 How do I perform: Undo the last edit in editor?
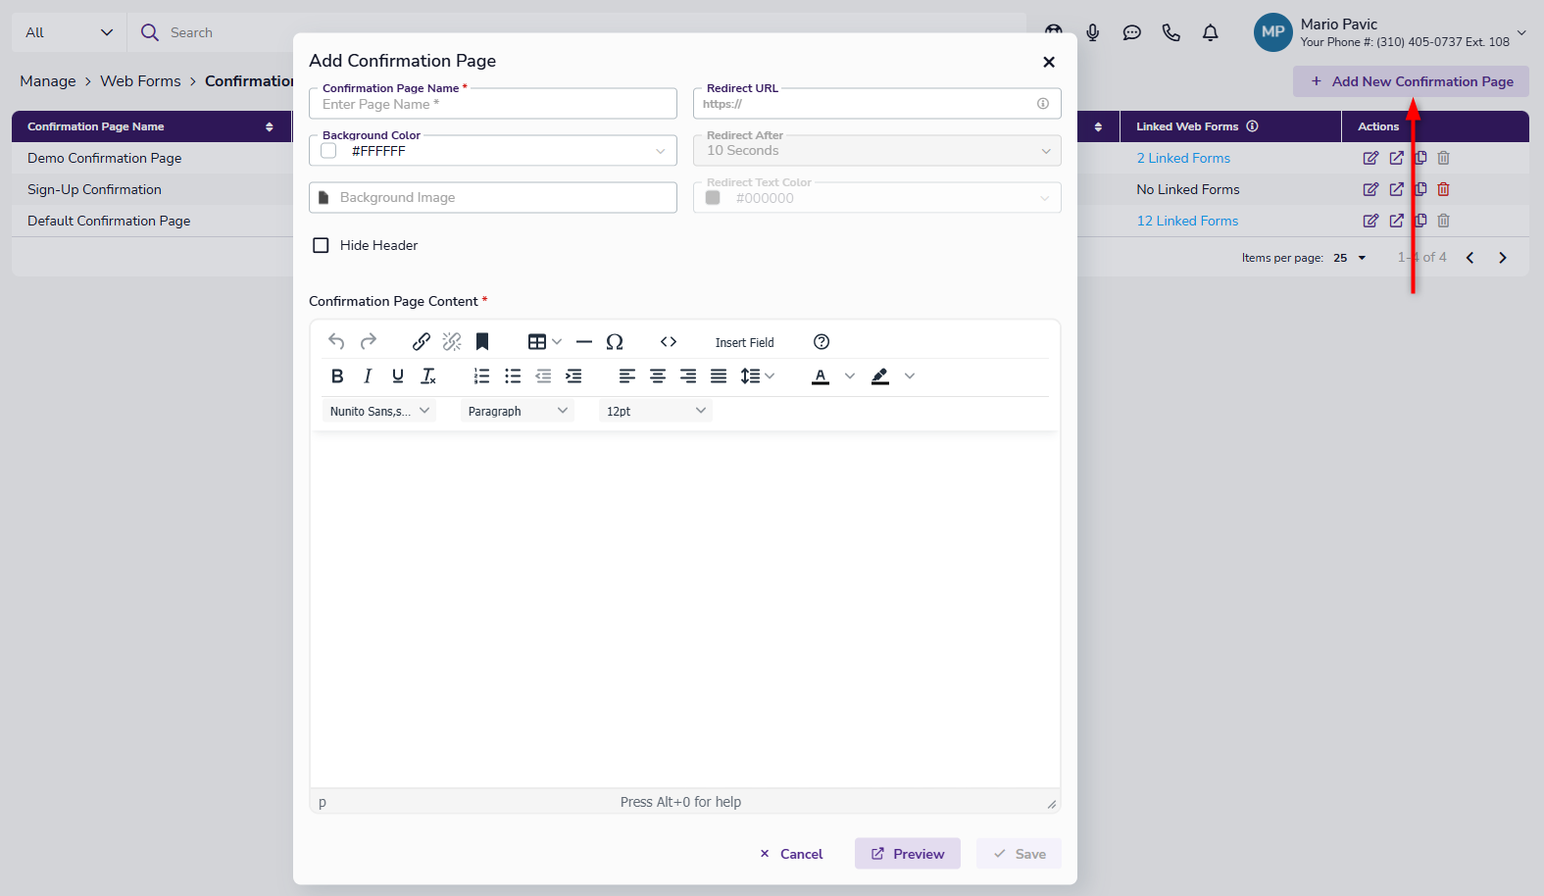pyautogui.click(x=336, y=341)
